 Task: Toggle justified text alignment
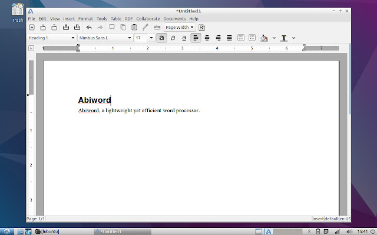[x=229, y=38]
